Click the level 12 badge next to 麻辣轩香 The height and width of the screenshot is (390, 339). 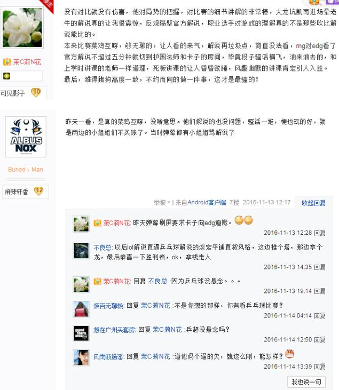tap(38, 192)
